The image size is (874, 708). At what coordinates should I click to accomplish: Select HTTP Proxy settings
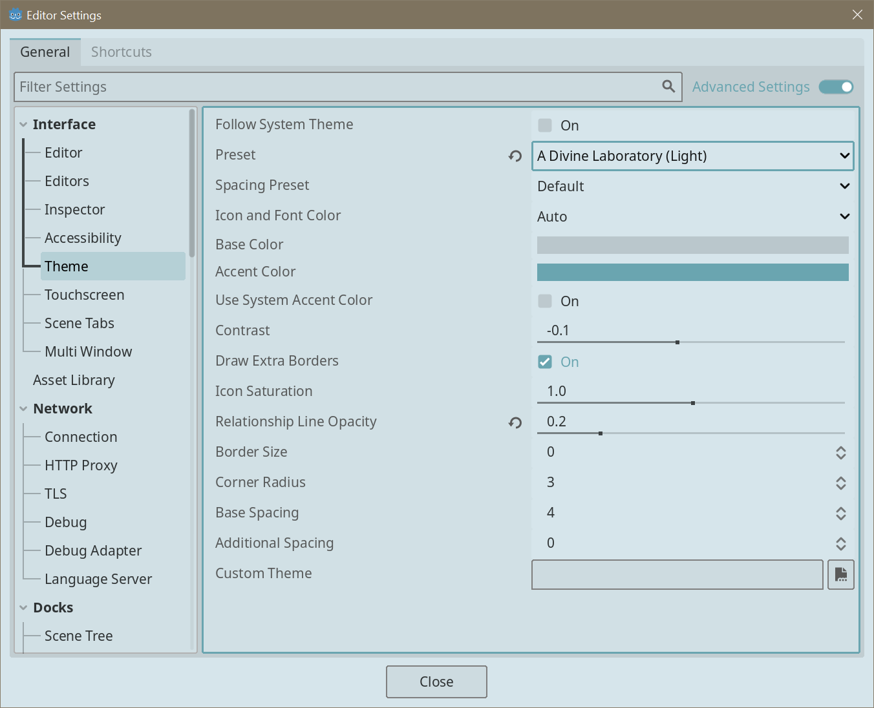coord(81,465)
